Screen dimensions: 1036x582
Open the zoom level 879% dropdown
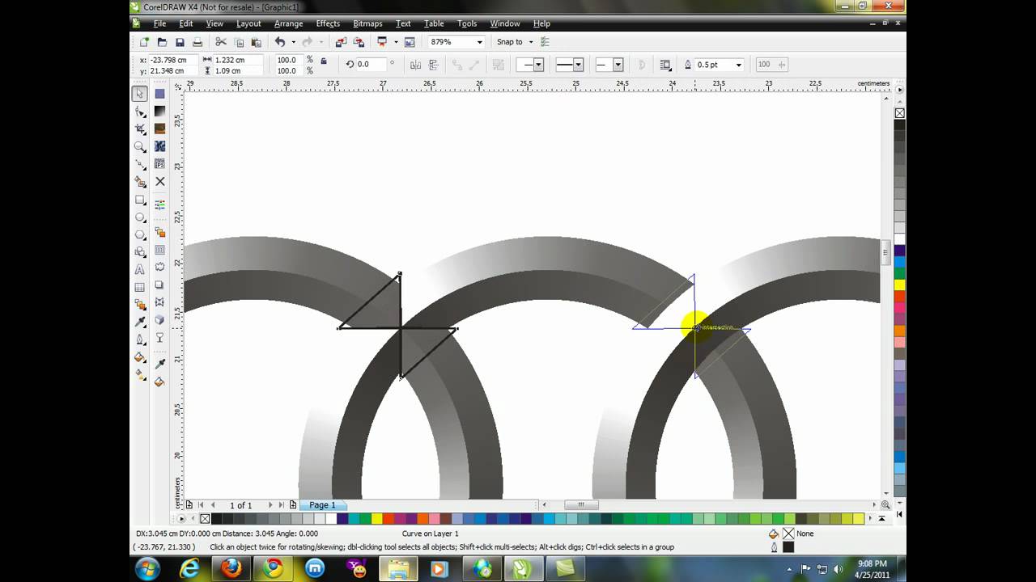click(x=479, y=42)
